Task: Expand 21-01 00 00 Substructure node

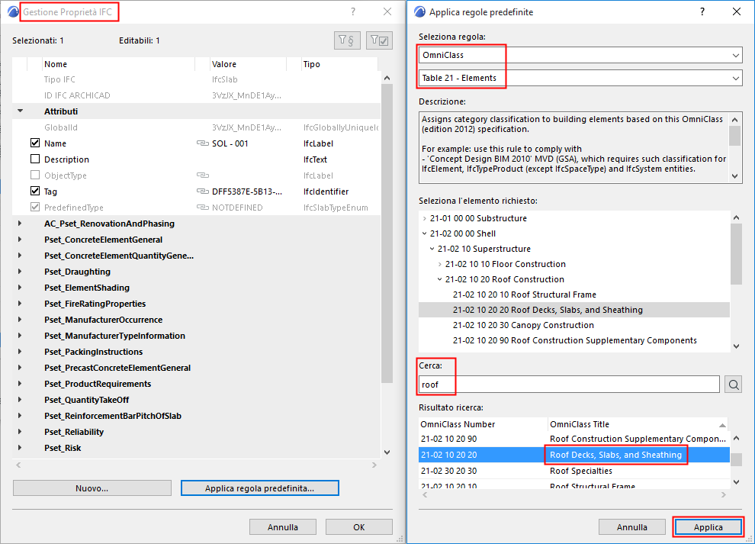Action: [x=424, y=218]
